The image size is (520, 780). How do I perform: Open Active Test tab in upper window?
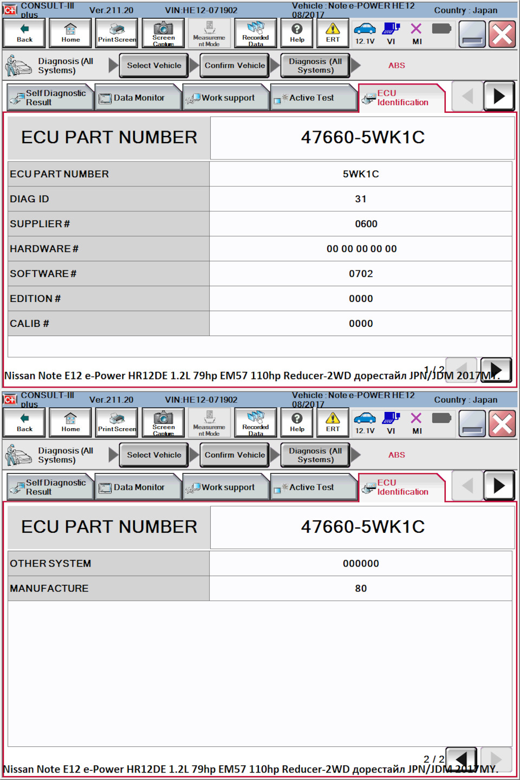314,98
